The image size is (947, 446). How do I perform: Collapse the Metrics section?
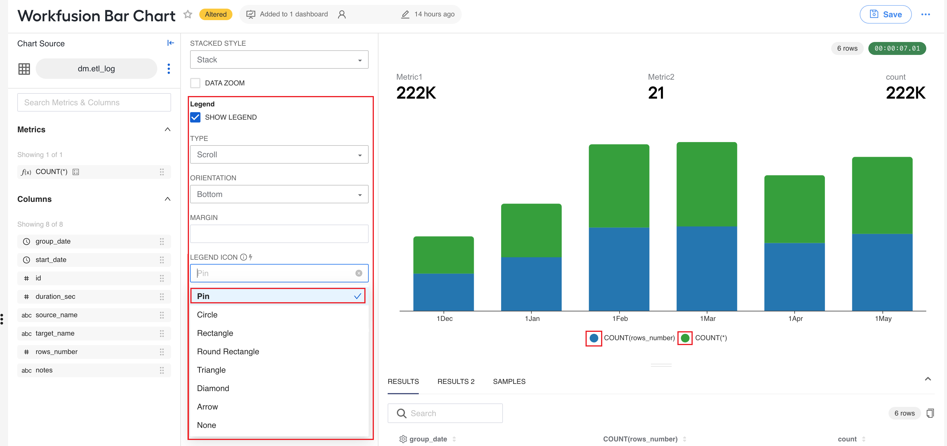tap(168, 130)
